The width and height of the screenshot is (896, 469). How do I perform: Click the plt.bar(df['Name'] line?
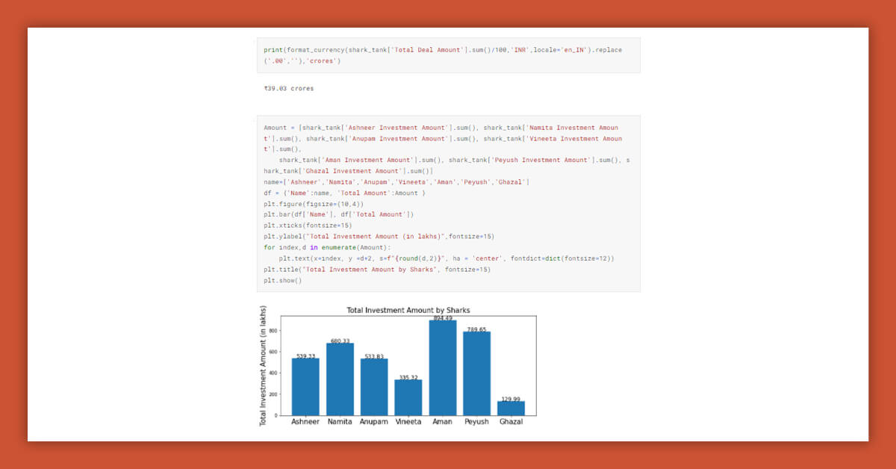pyautogui.click(x=338, y=214)
